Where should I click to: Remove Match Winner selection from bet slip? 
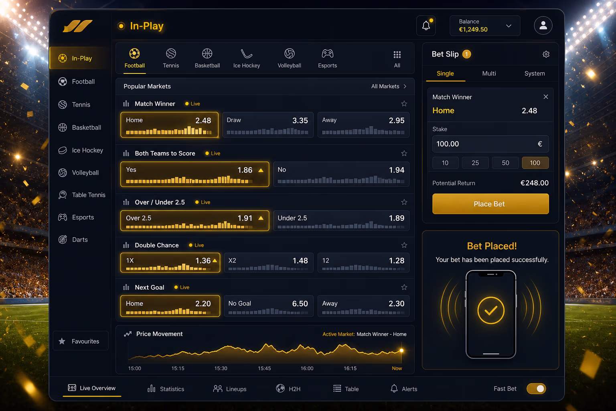[x=545, y=97]
